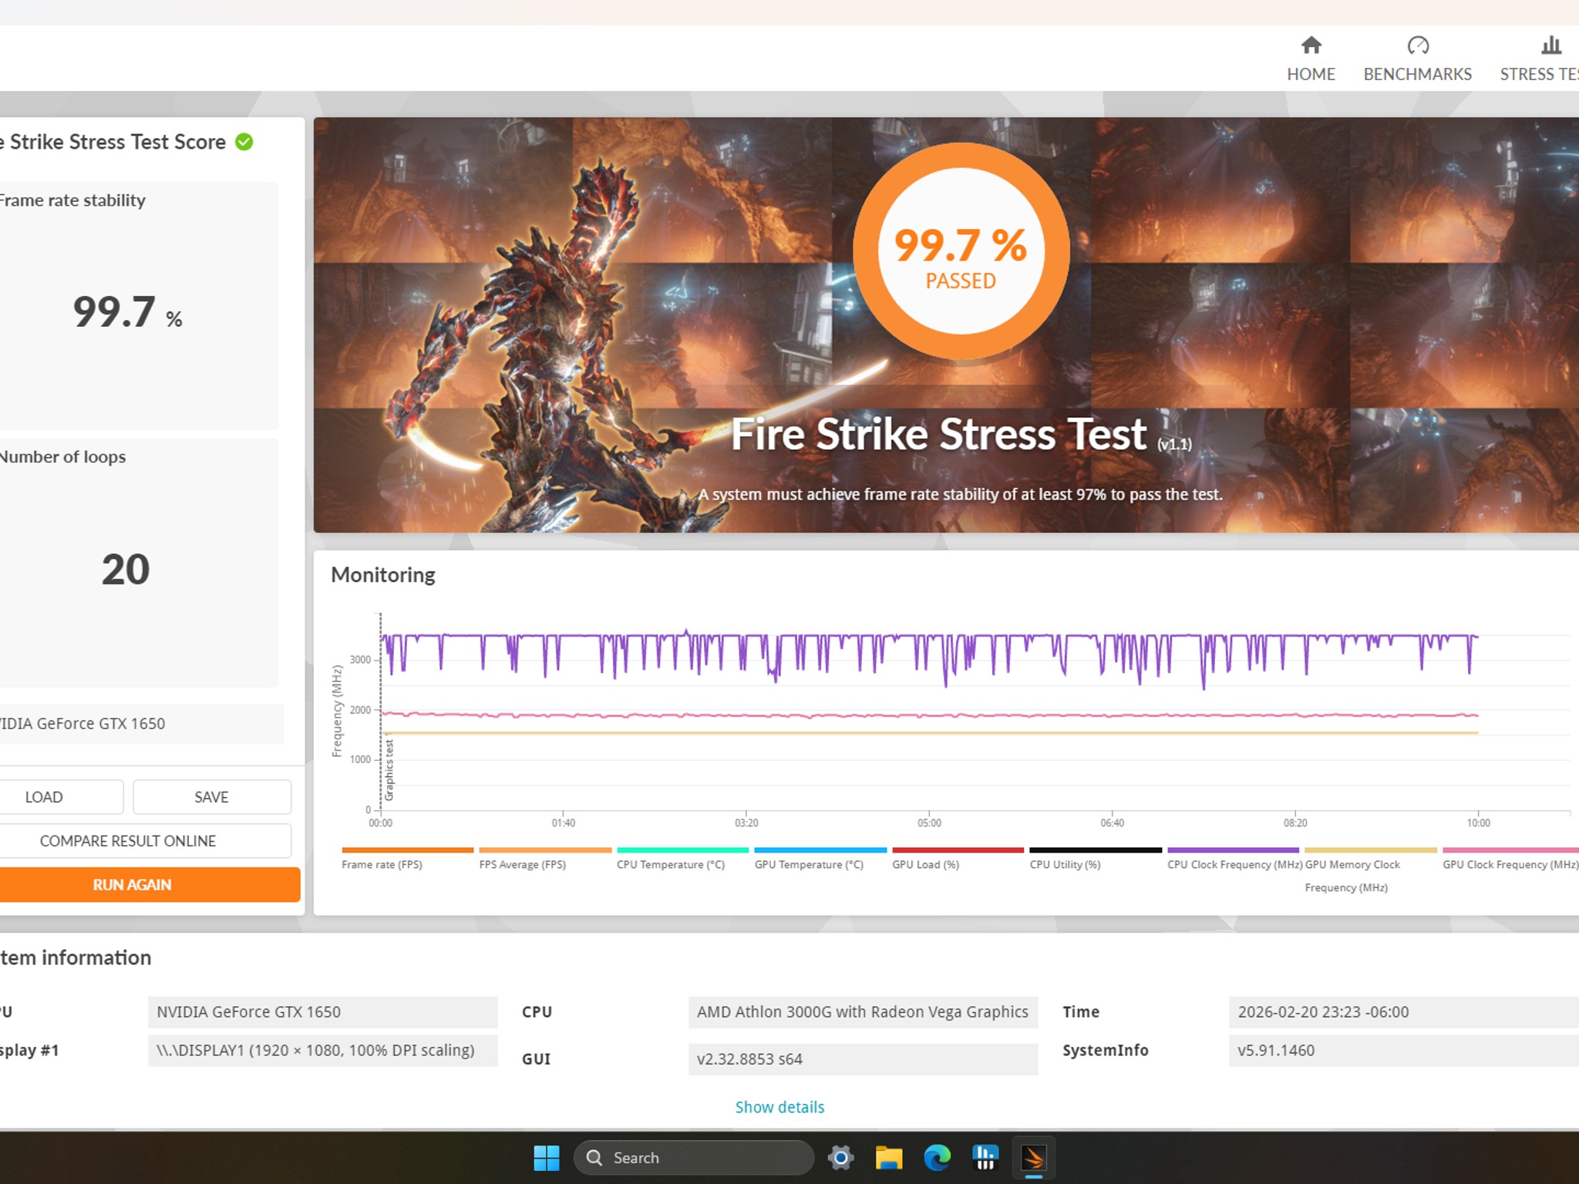Toggle the FPS Average (FPS) legend swatch
The image size is (1579, 1184).
tap(545, 850)
